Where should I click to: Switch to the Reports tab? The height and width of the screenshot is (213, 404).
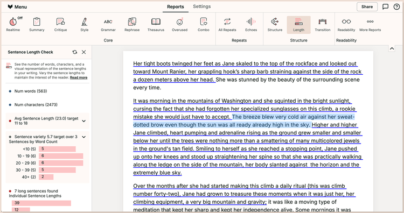pyautogui.click(x=176, y=6)
